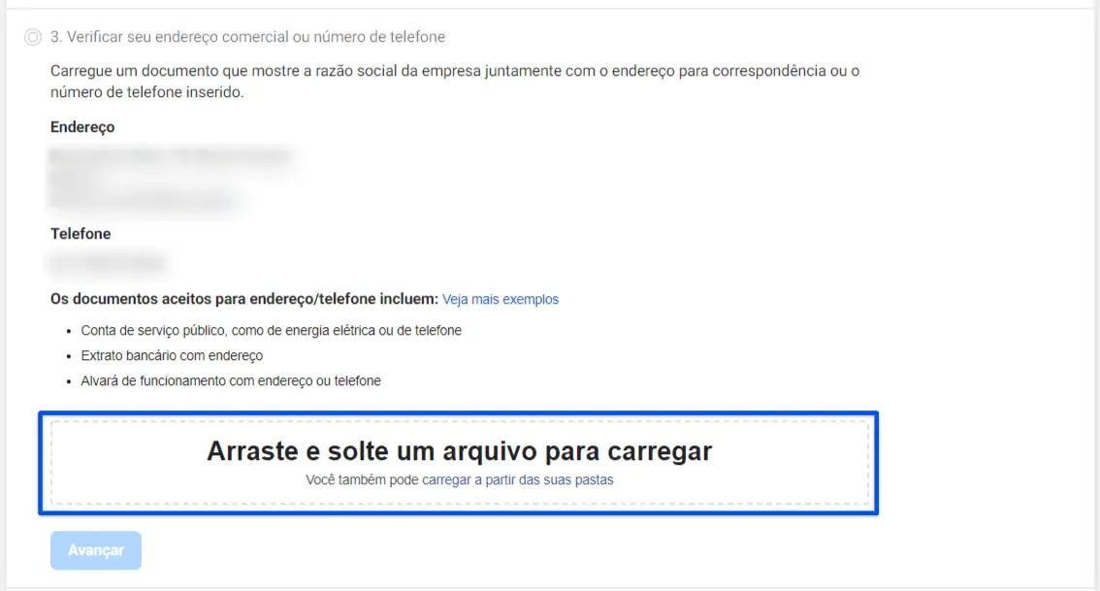Screen dimensions: 1100x591
Task: Expand the 'Verificar seu endereço comercial' step heading
Action: (247, 37)
